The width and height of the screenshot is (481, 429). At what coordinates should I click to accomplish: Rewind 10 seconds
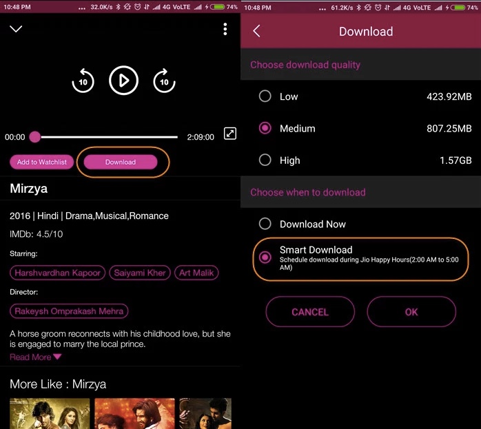(83, 81)
